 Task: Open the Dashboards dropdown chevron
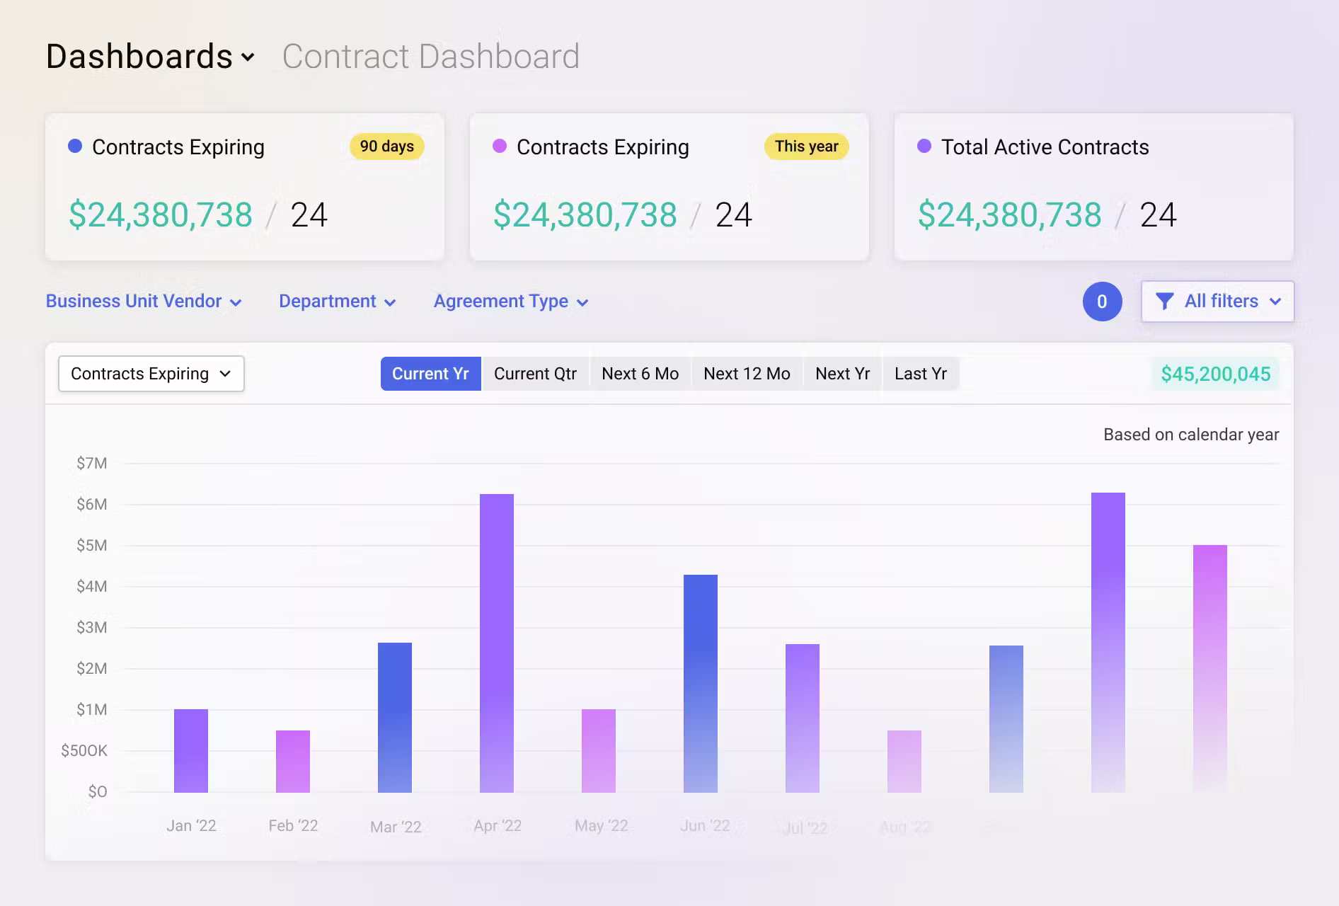click(x=248, y=57)
